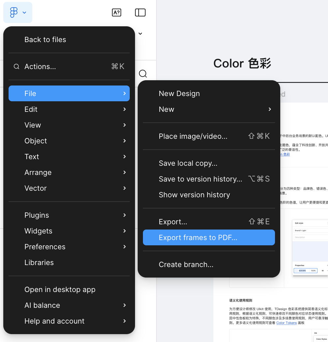Select Create branch option

[186, 264]
